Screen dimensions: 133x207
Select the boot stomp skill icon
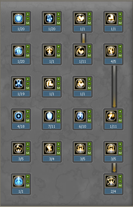coord(111,19)
